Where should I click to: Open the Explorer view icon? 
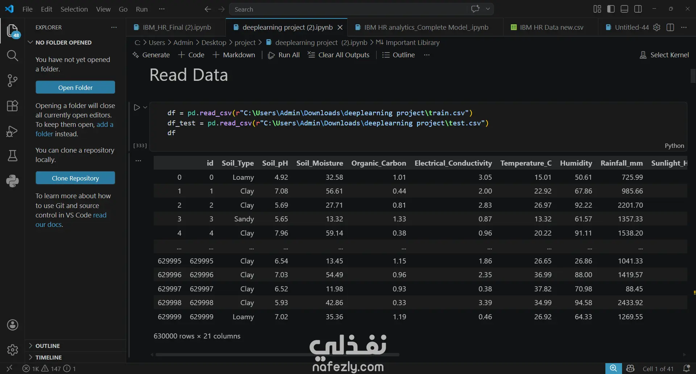click(x=13, y=31)
